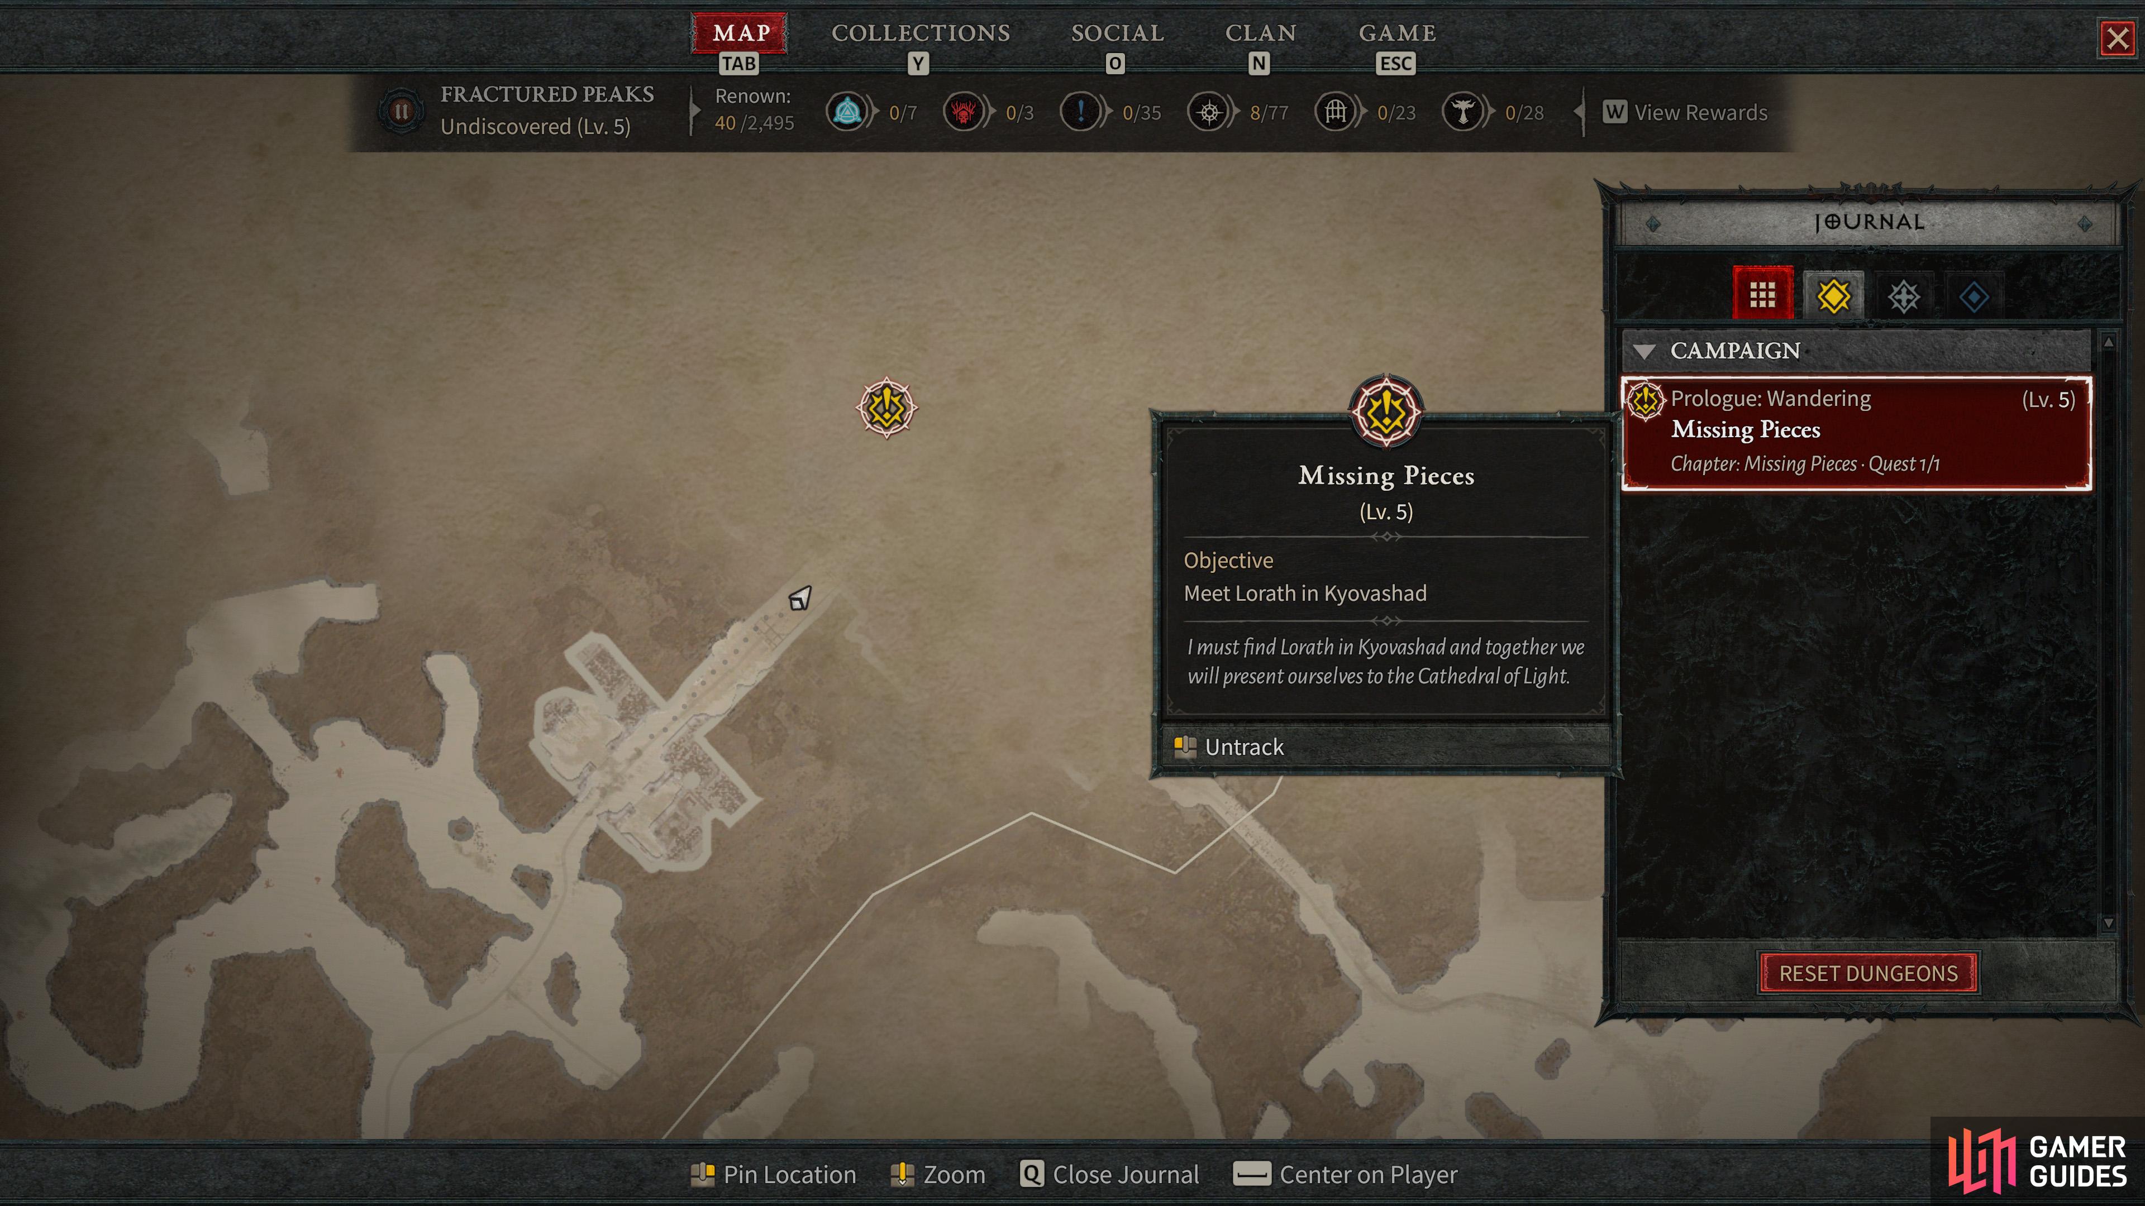Switch to the Social tab
The height and width of the screenshot is (1206, 2145).
(x=1117, y=33)
